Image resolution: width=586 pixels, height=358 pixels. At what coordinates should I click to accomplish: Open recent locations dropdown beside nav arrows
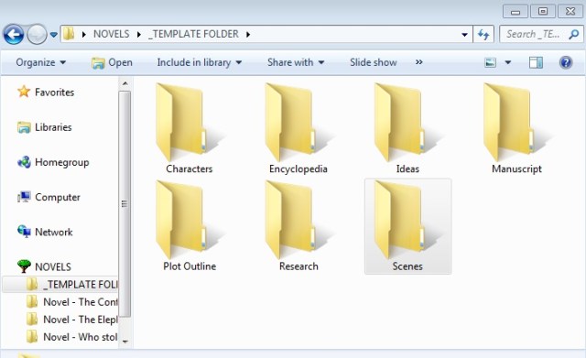point(54,35)
